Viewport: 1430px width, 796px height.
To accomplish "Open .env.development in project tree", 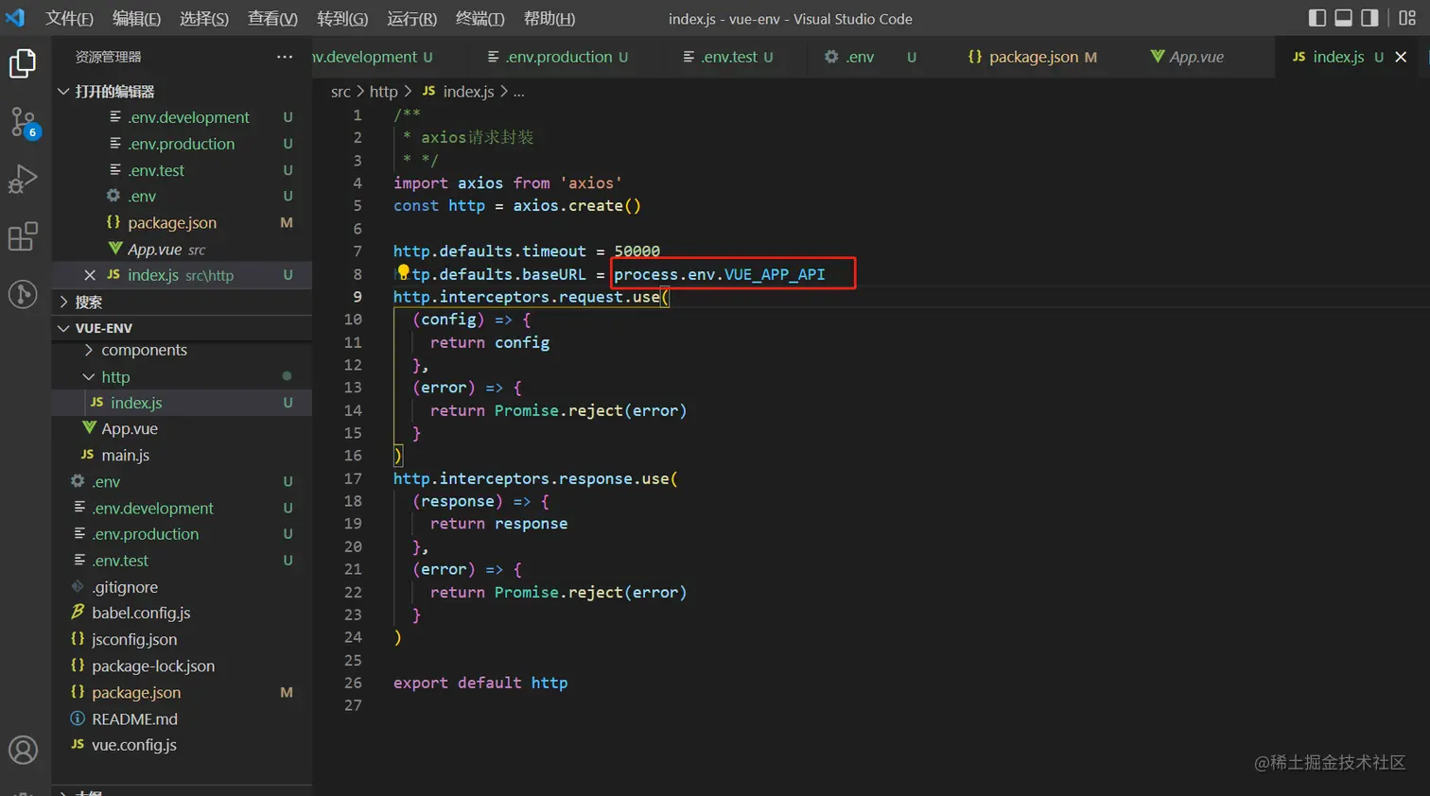I will (x=182, y=508).
